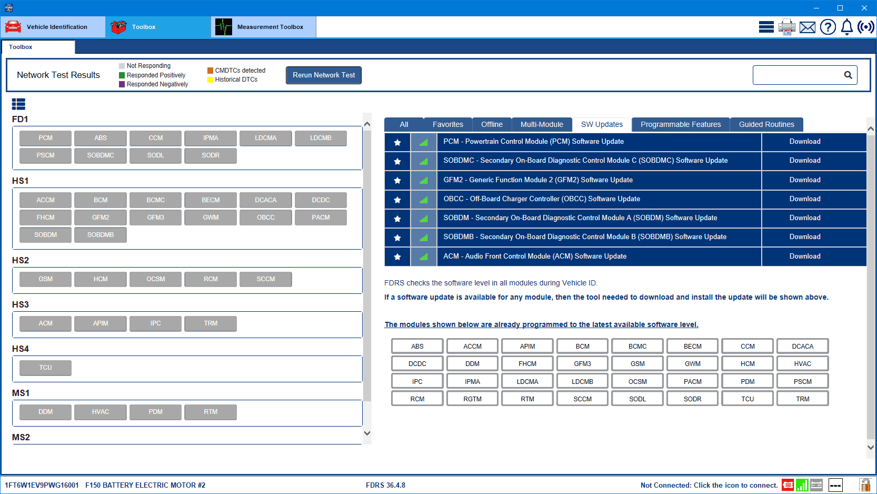
Task: Switch network view with the list icon
Action: pyautogui.click(x=18, y=104)
